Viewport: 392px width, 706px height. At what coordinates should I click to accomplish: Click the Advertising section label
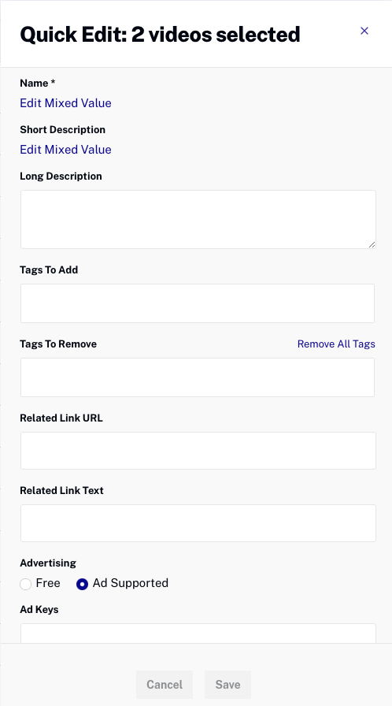48,563
